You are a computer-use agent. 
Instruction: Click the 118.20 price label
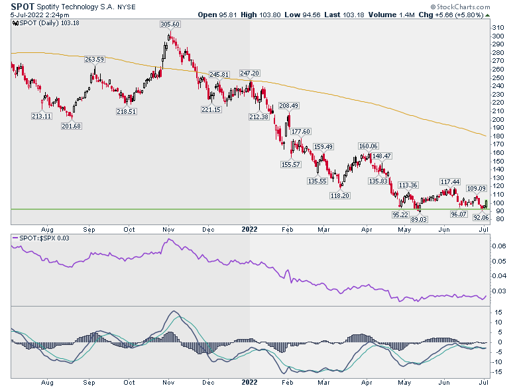[x=340, y=195]
